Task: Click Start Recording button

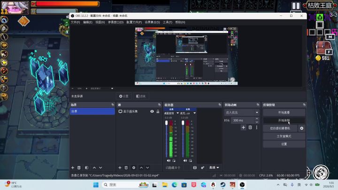Action: point(284,120)
